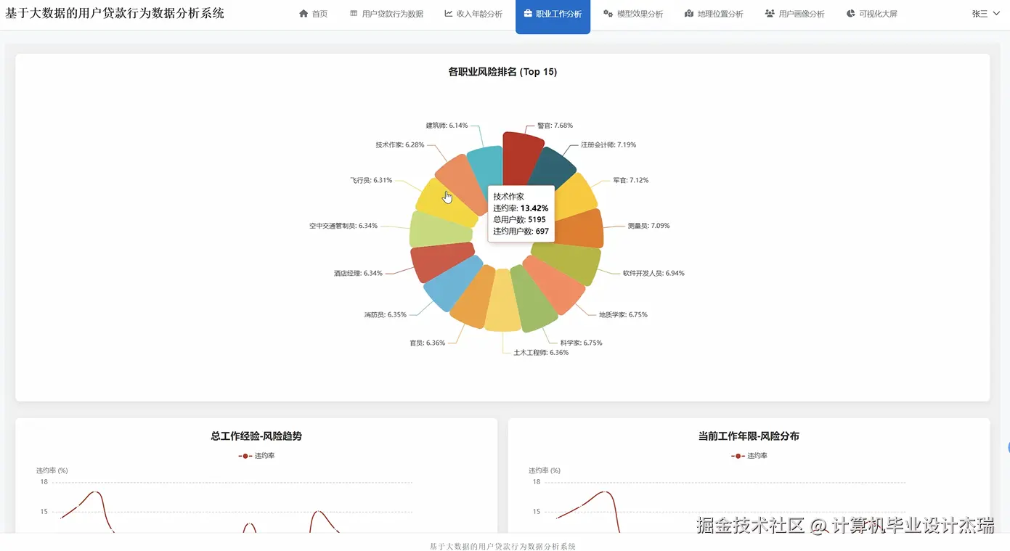The width and height of the screenshot is (1010, 551).
Task: Click the label 测量员: 7.09%
Action: coord(649,226)
